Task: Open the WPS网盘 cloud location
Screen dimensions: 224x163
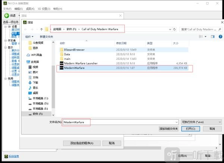Action: [38, 55]
